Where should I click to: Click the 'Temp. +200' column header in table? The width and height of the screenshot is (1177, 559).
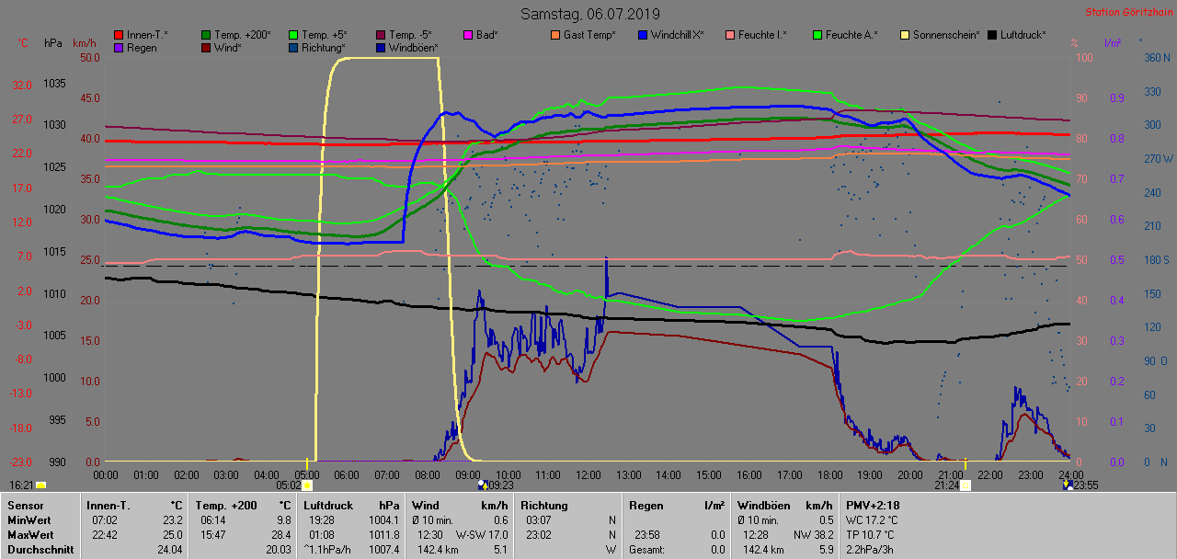coord(226,505)
